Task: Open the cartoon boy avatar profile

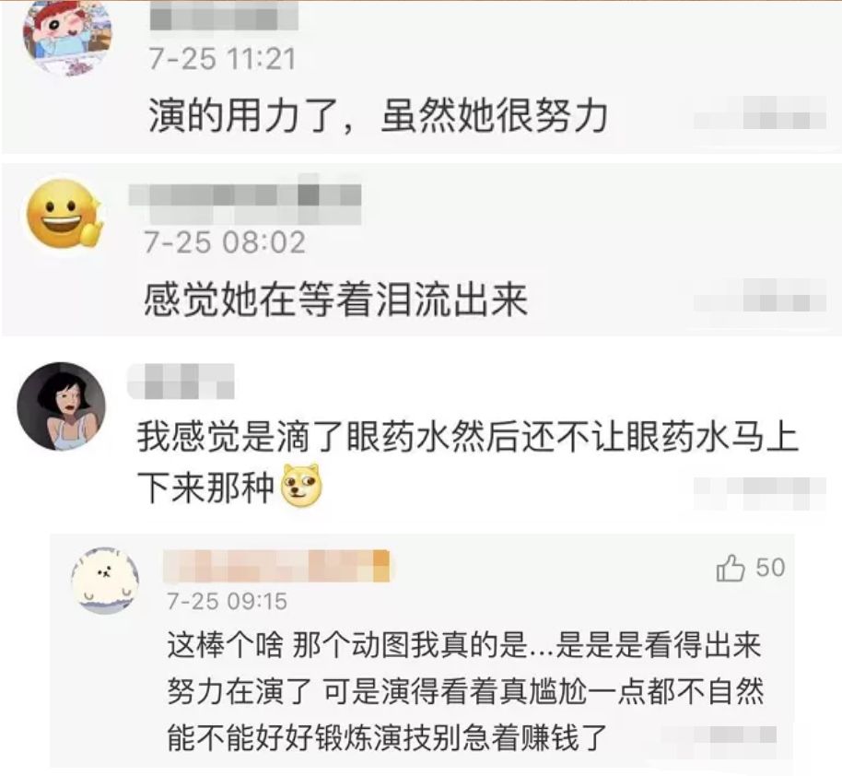Action: coord(67,38)
